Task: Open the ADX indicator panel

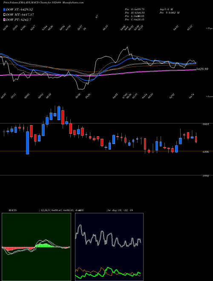Action: [109, 247]
